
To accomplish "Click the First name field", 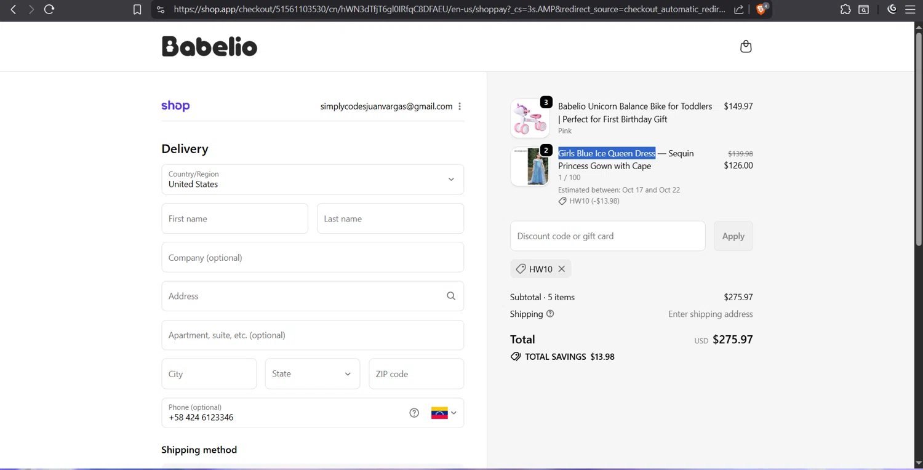I will coord(235,218).
